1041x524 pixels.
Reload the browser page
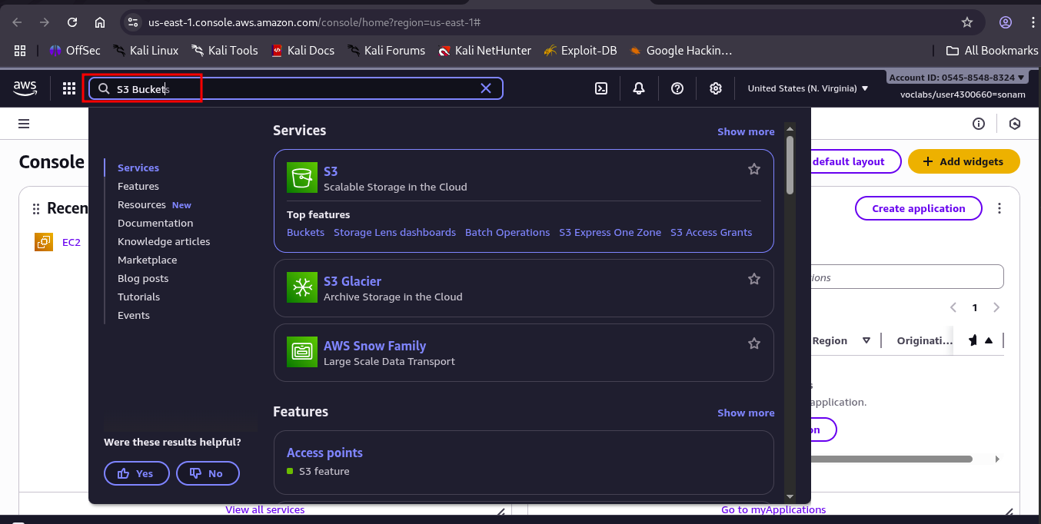point(72,22)
